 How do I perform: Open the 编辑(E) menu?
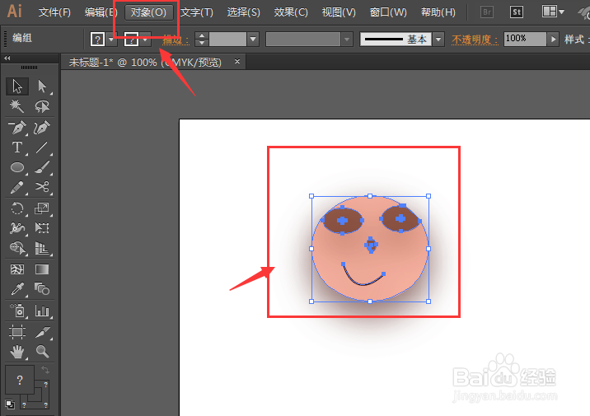pos(101,12)
